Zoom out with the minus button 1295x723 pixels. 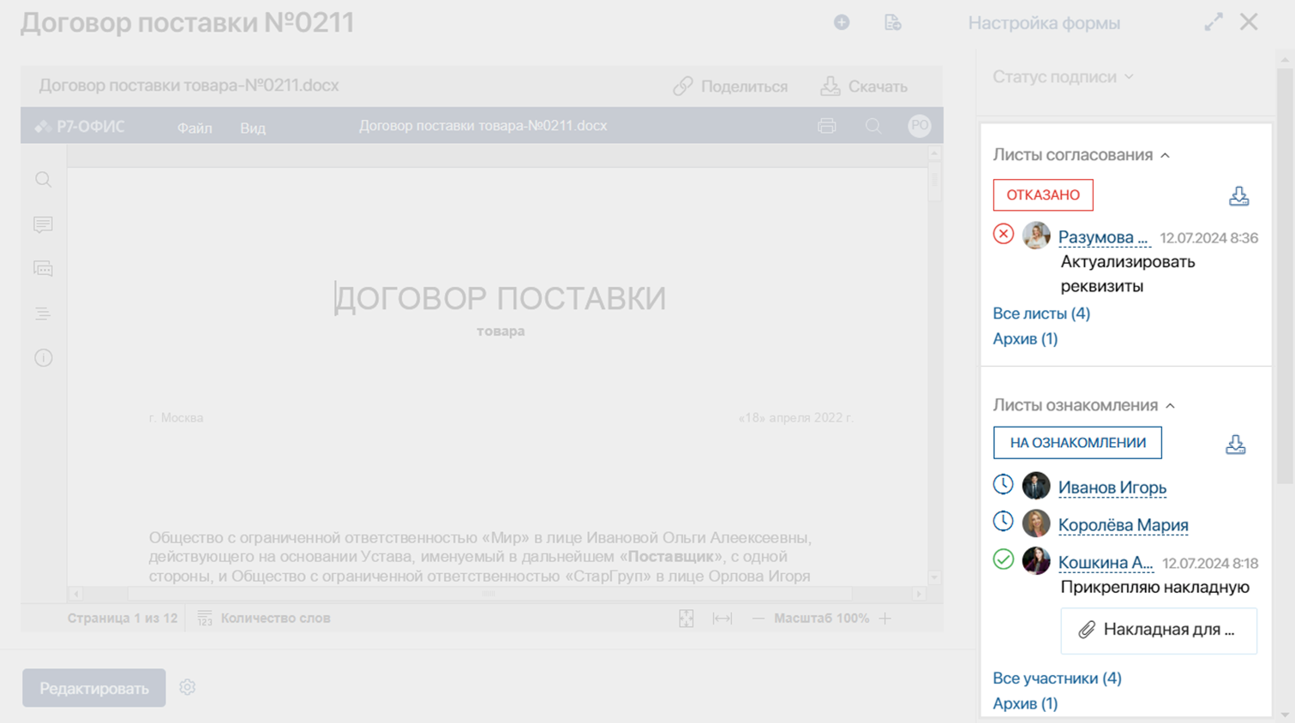pos(758,618)
